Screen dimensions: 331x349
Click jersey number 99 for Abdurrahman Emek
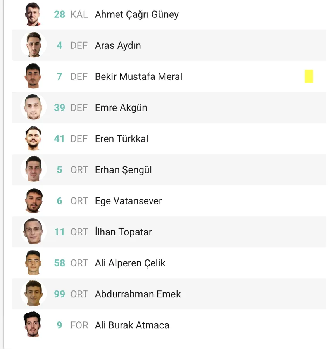[59, 294]
